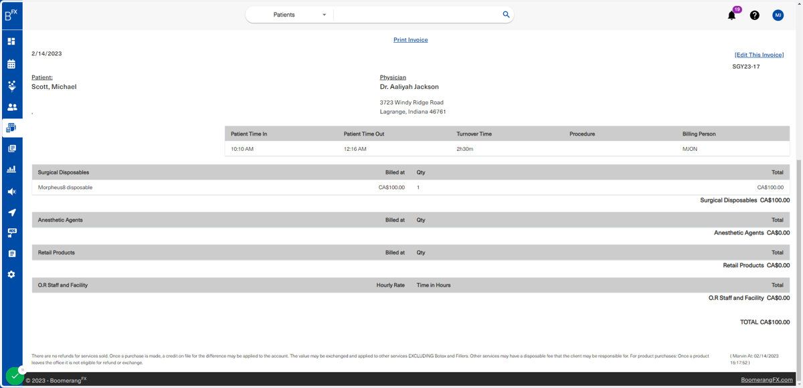
Task: Select the patient name Scott, Michael
Action: coord(54,87)
